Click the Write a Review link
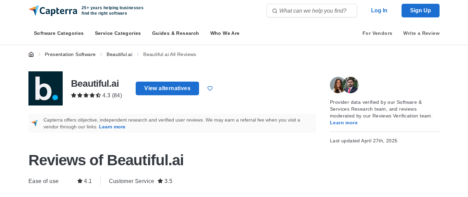 point(421,33)
